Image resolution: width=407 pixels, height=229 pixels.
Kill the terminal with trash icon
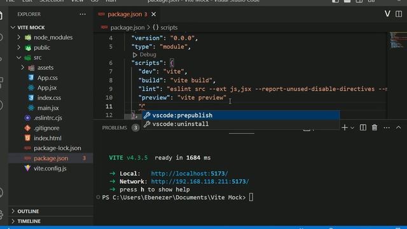tap(375, 127)
